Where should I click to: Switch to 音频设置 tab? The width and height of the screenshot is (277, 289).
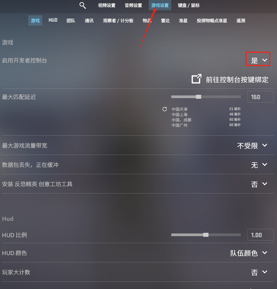[x=133, y=5]
